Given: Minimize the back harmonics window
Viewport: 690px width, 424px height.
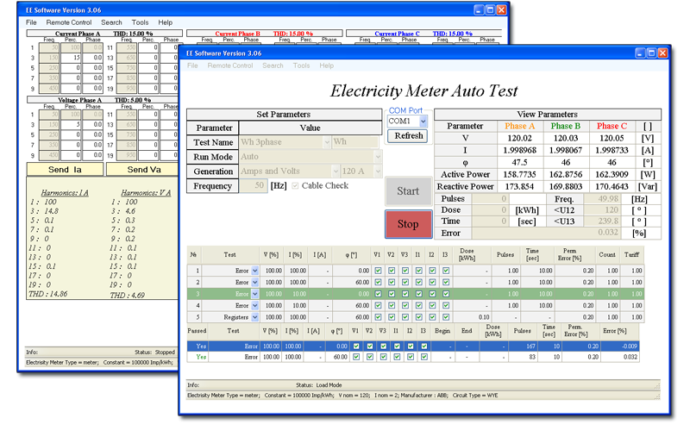Looking at the screenshot, I should coord(479,9).
